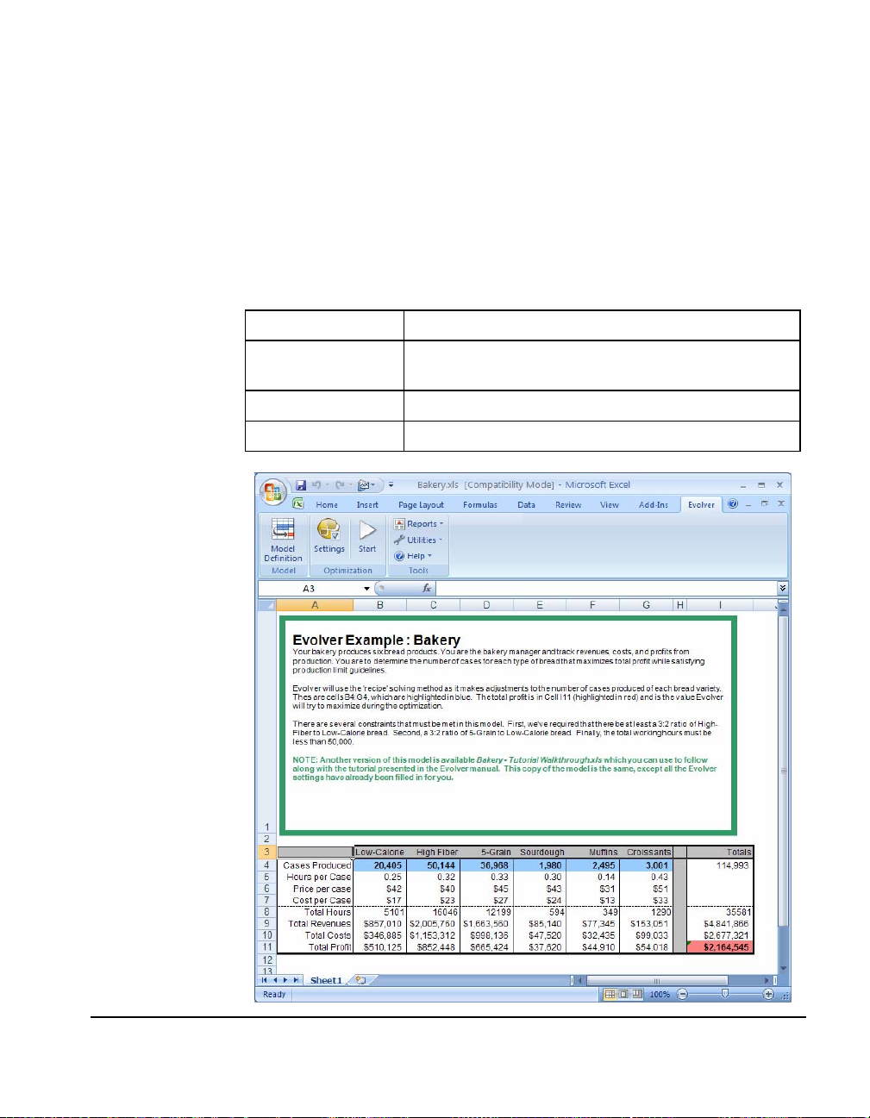Open Model Definition dialog
Viewport: 870px width, 1118px height.
[283, 540]
